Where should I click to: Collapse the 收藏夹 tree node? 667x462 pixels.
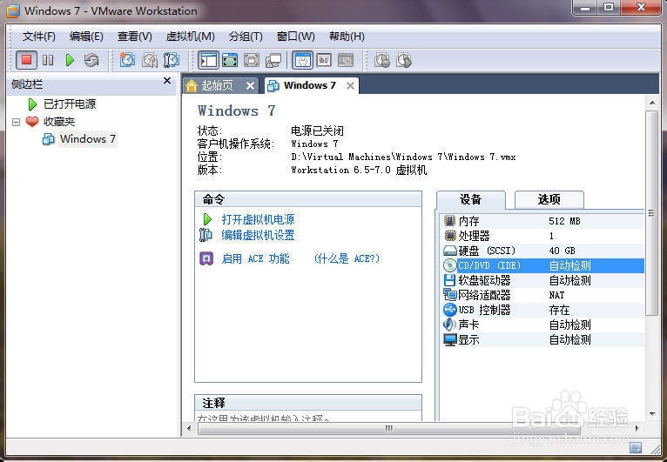pos(17,122)
